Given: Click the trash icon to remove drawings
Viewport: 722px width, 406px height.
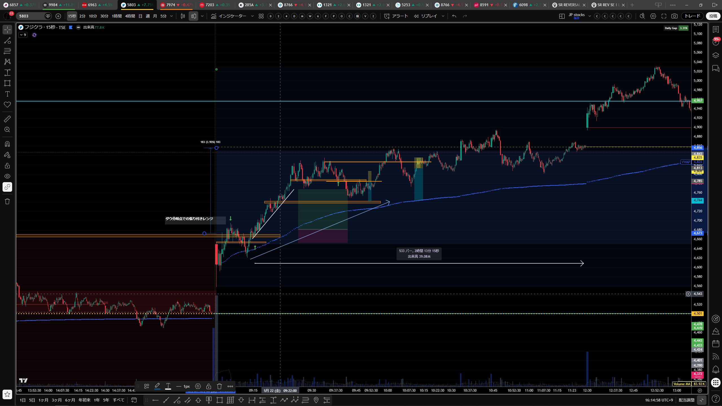Looking at the screenshot, I should click(x=7, y=201).
